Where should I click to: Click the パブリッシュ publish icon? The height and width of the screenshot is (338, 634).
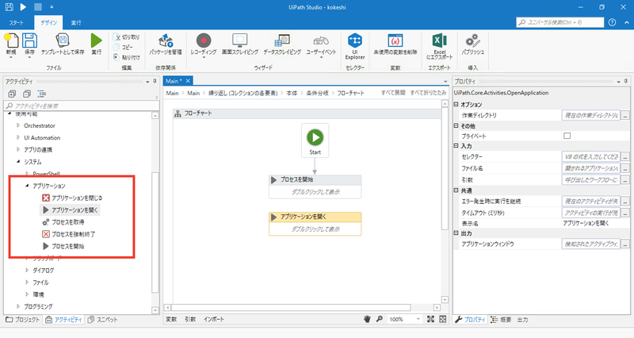472,40
